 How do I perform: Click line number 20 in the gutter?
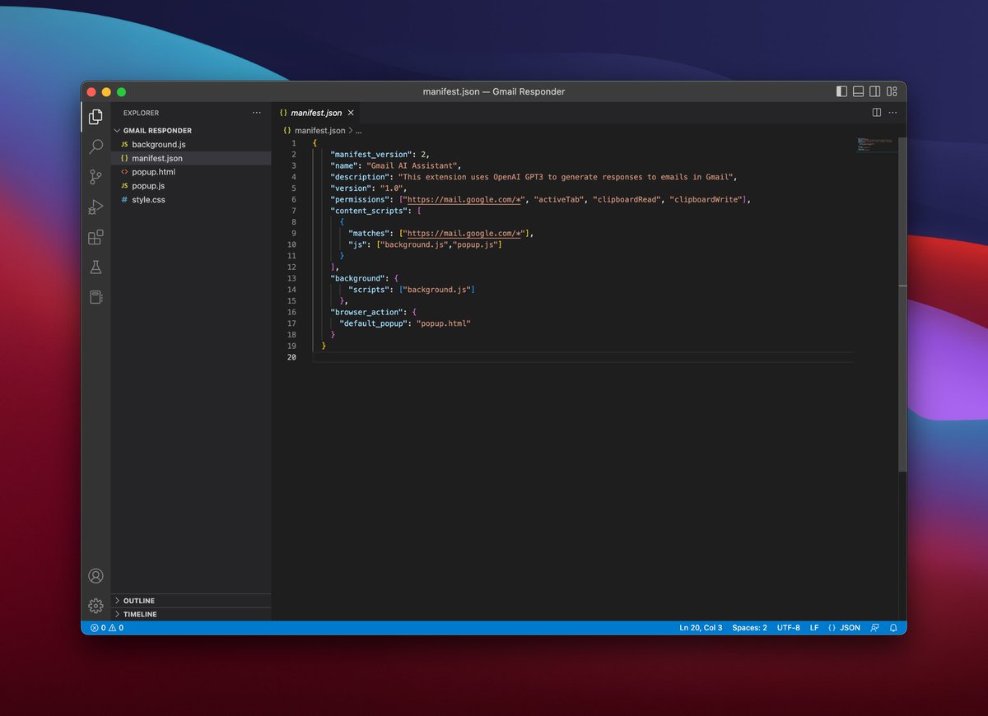292,357
